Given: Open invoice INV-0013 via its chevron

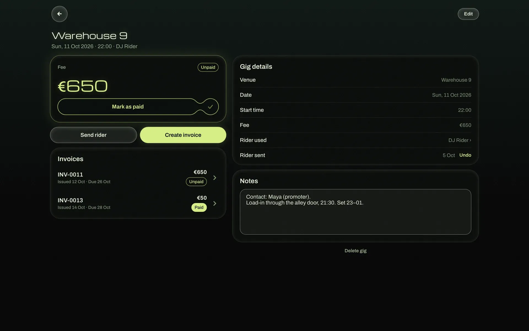Looking at the screenshot, I should point(215,204).
